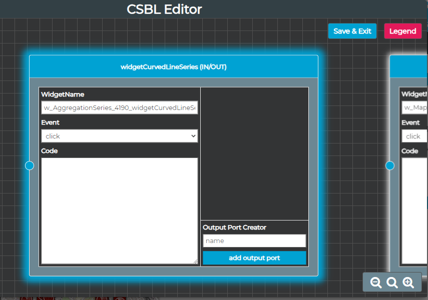Open the Event dropdown showing click
The width and height of the screenshot is (428, 300).
click(x=119, y=136)
